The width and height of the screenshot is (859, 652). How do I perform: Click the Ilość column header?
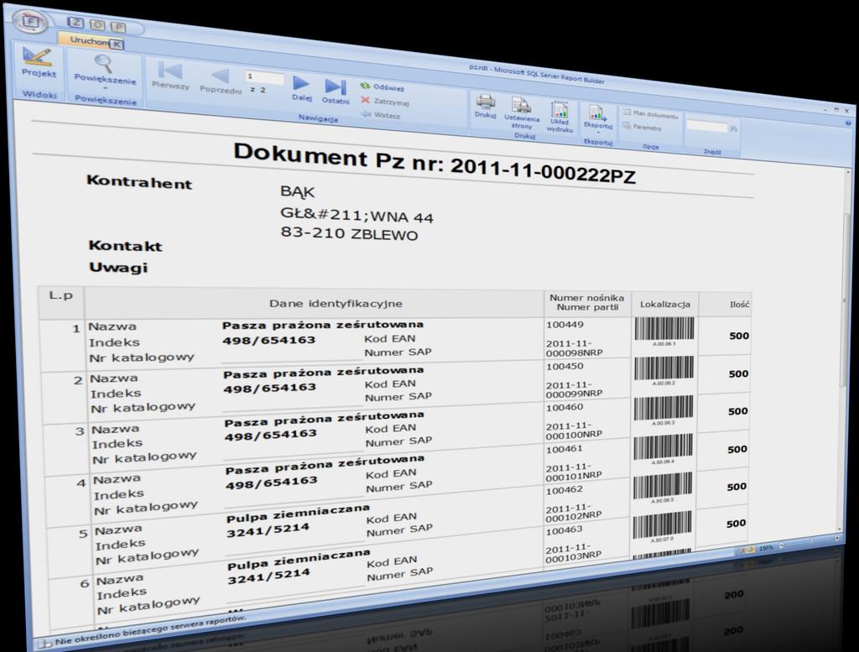click(x=739, y=305)
